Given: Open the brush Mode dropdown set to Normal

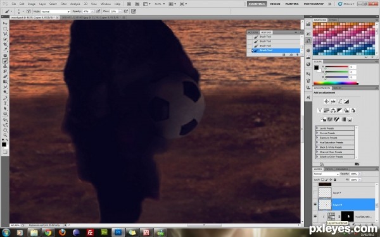Looking at the screenshot, I should coord(56,11).
